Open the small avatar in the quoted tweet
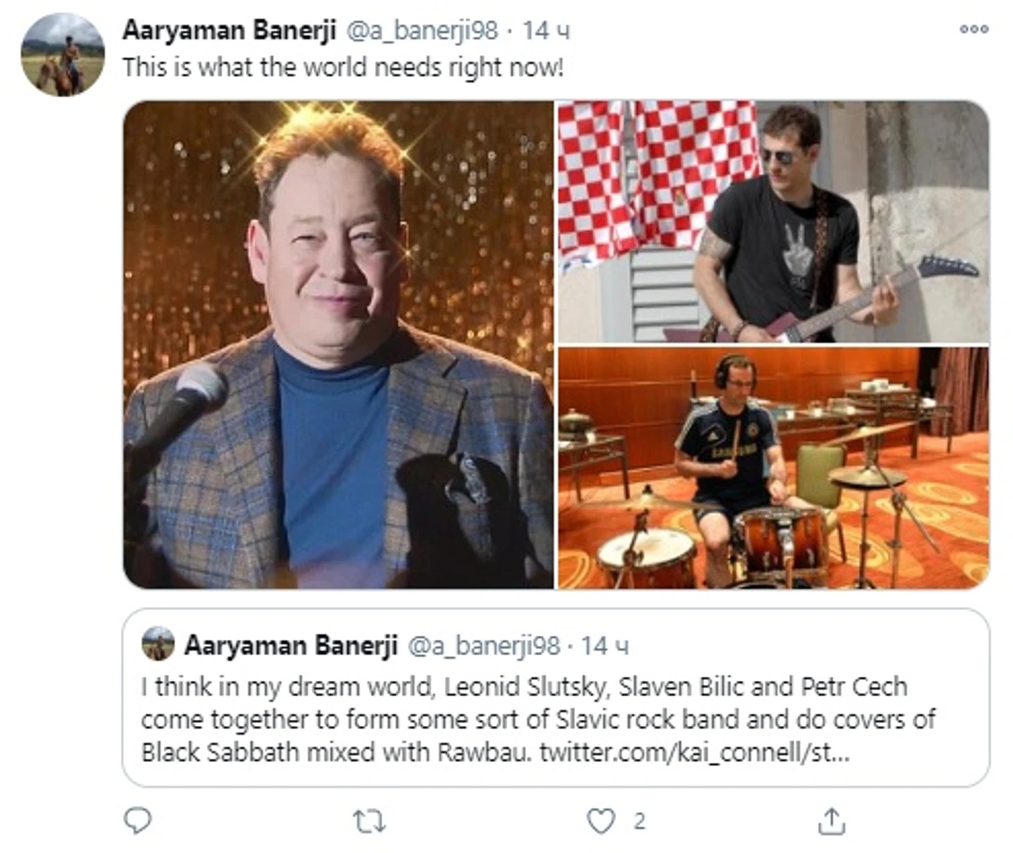The image size is (1013, 853). (x=158, y=643)
